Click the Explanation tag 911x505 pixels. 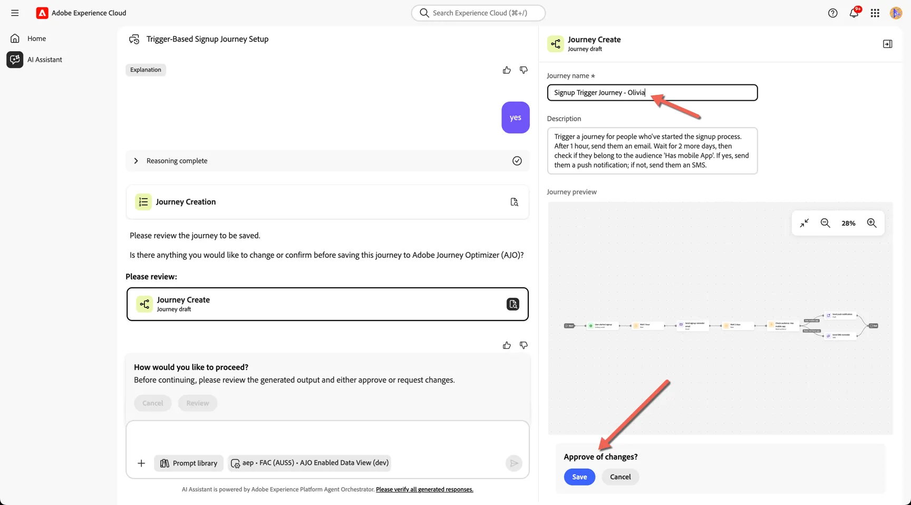146,70
